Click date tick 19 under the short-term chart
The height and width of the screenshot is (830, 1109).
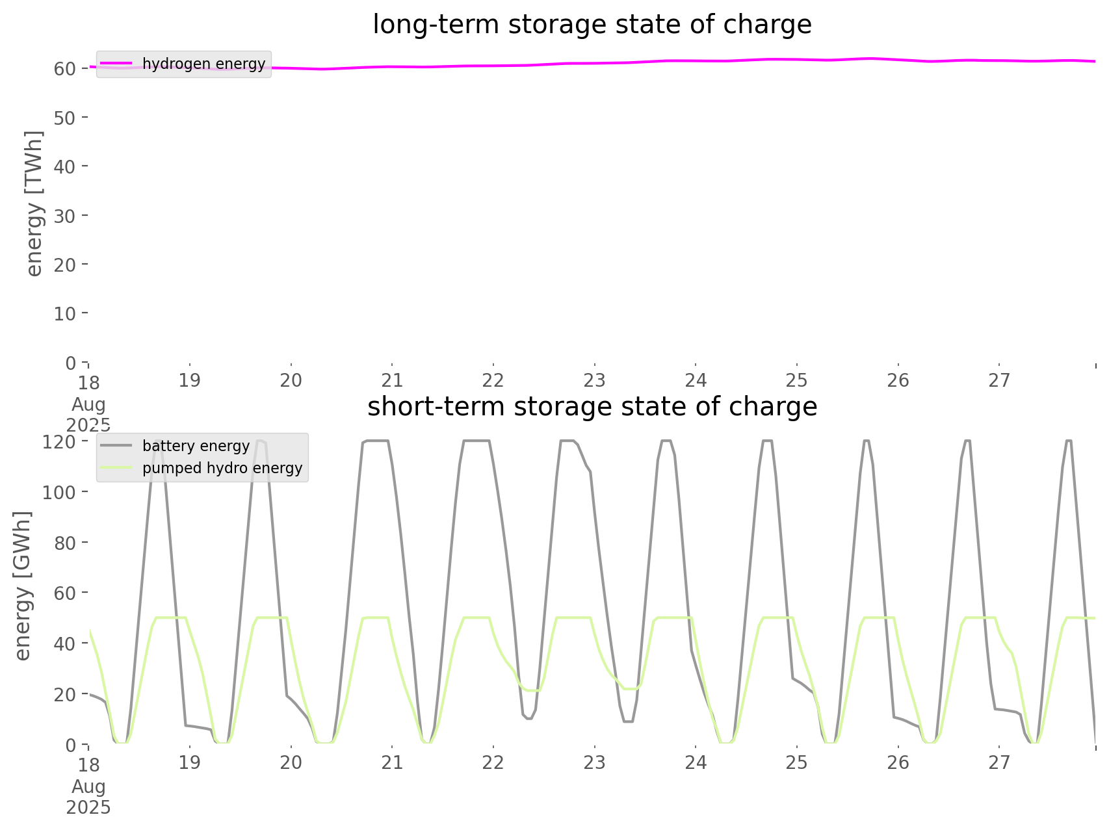189,762
